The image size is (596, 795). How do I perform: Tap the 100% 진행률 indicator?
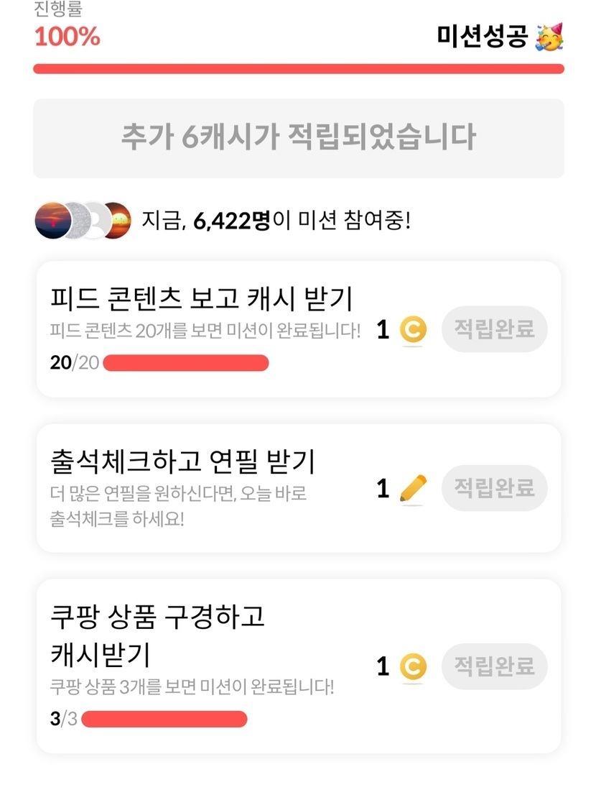coord(67,36)
